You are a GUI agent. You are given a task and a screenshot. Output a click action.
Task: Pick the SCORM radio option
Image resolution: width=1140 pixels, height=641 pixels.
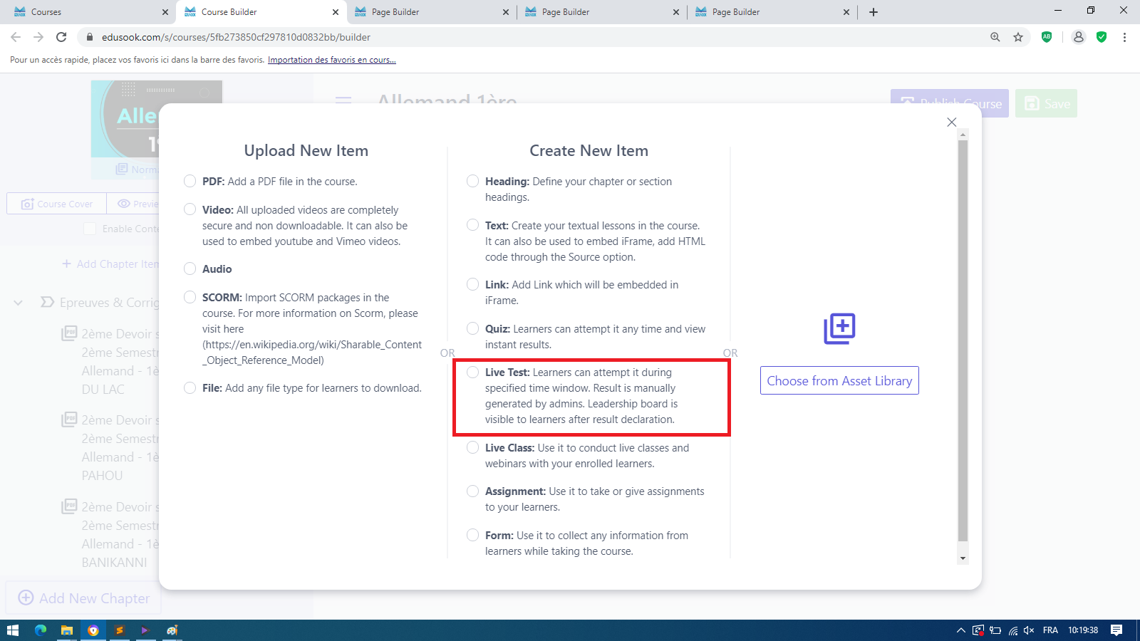(x=190, y=297)
